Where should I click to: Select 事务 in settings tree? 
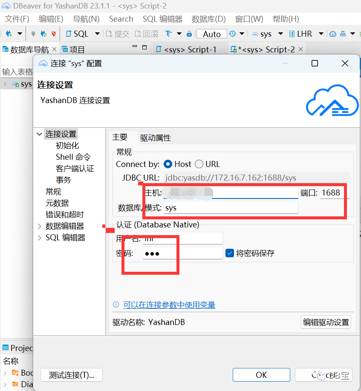pyautogui.click(x=64, y=180)
